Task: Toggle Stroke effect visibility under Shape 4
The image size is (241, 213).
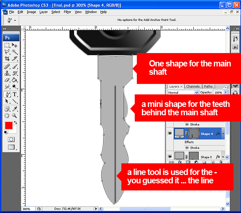Action: tap(187, 148)
